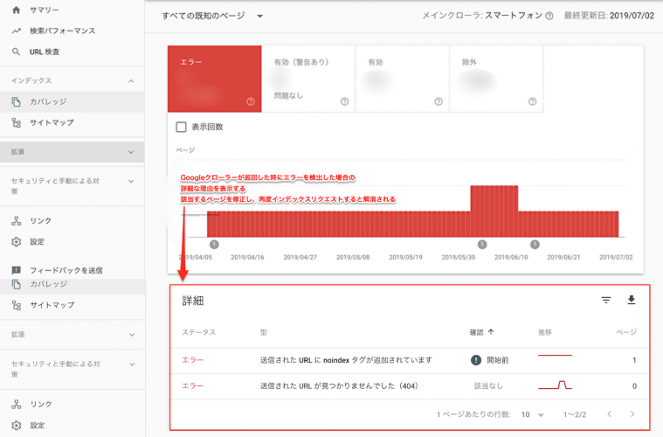Image resolution: width=663 pixels, height=437 pixels.
Task: Open noindex タグ error row
Action: point(410,360)
